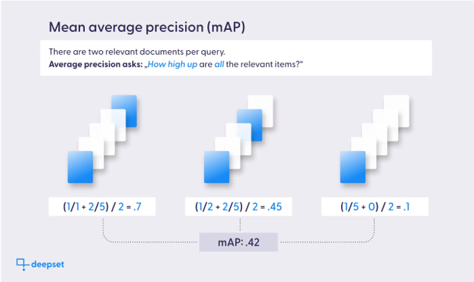
Task: Click the bottom blue document in right stack
Action: [x=353, y=167]
